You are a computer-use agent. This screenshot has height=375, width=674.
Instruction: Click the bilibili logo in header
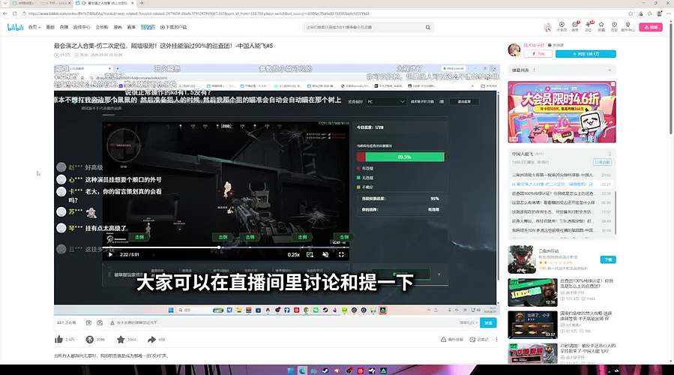click(x=15, y=27)
